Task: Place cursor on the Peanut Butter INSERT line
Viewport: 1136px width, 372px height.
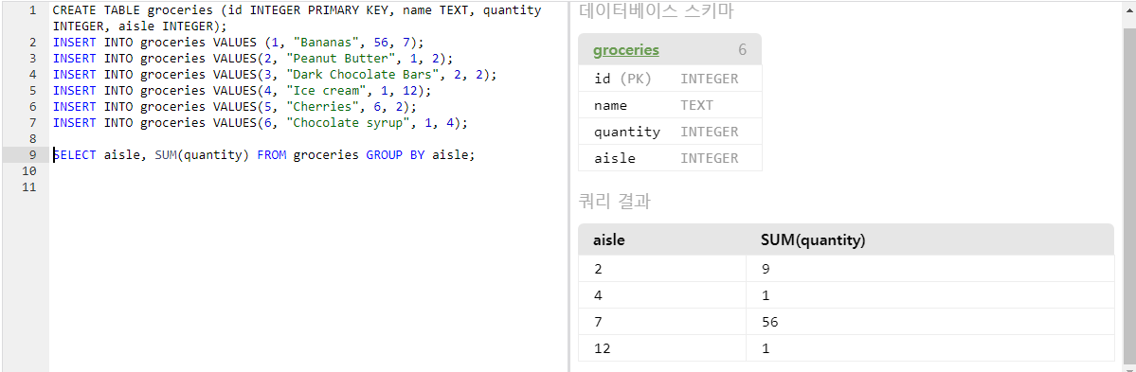Action: (x=253, y=58)
